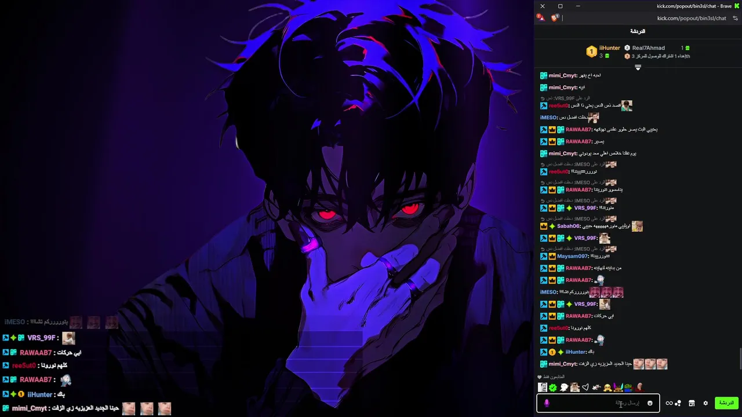Maximize the Brave chat popout window
The height and width of the screenshot is (417, 742).
click(560, 6)
